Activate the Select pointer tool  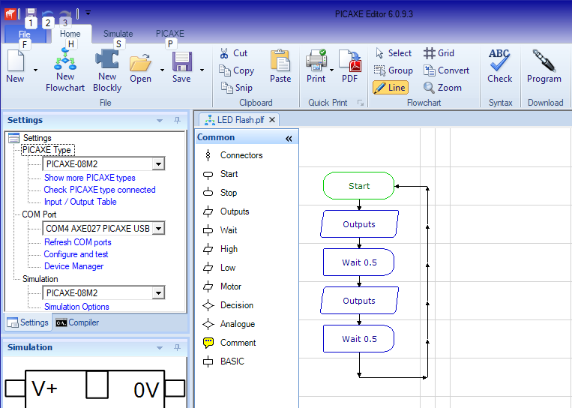click(393, 53)
